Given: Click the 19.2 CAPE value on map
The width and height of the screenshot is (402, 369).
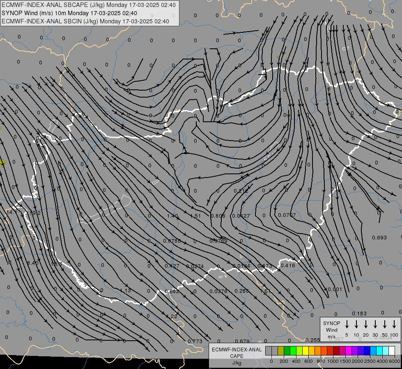Looking at the screenshot, I should (x=35, y=213).
